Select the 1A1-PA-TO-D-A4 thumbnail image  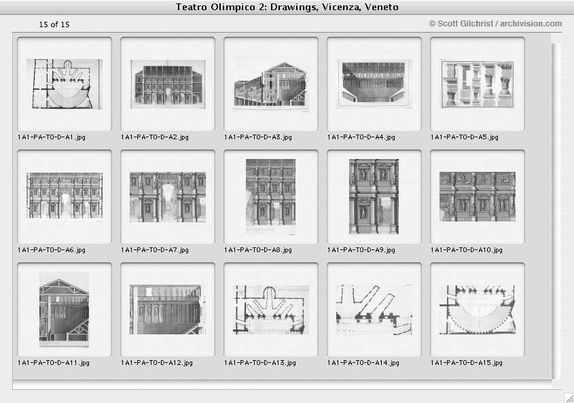pos(374,84)
